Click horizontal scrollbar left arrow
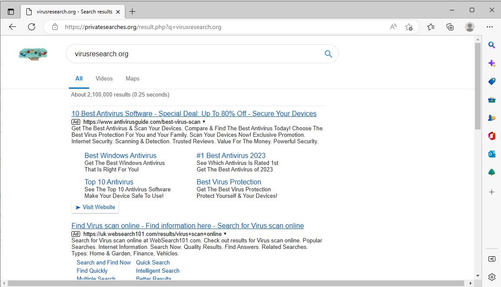Viewport: 501px width, 287px height. 4,283
